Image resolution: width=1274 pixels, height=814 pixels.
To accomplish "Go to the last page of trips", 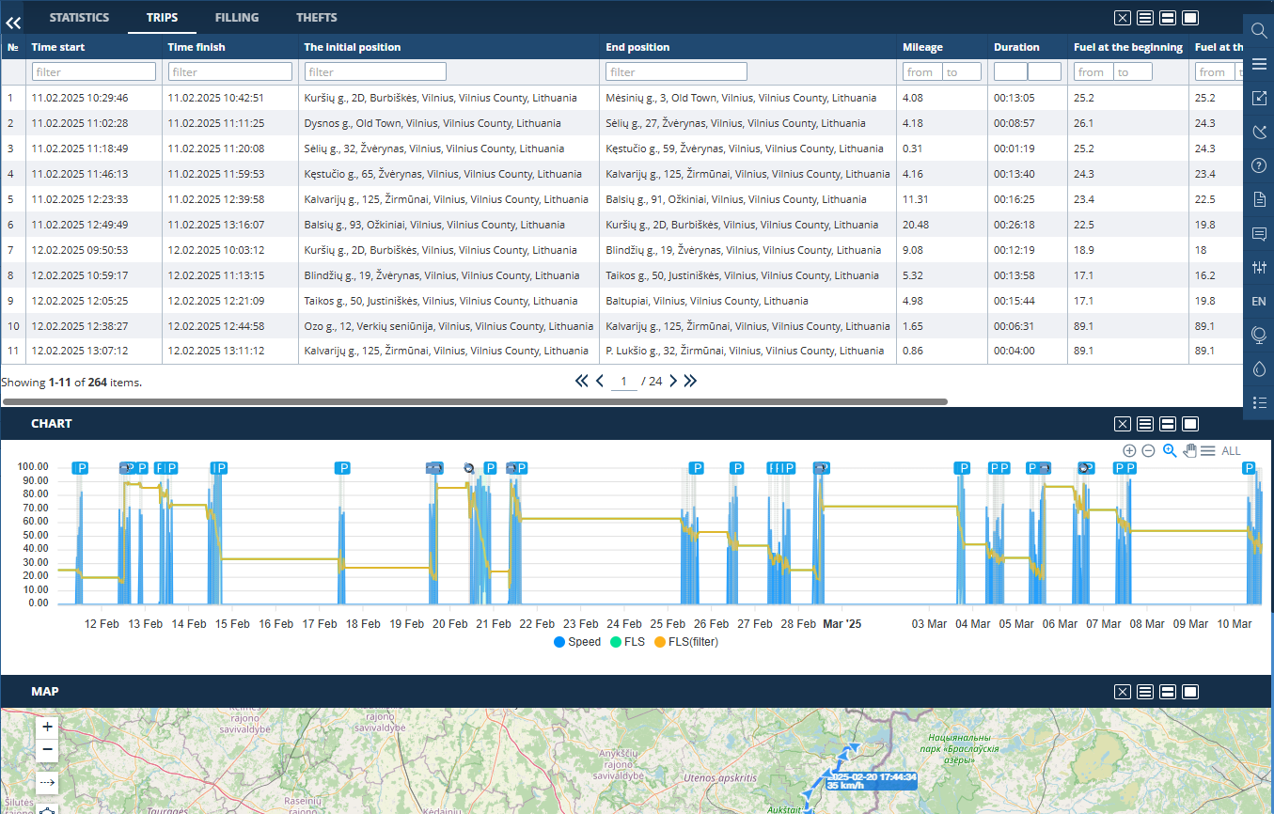I will tap(690, 381).
